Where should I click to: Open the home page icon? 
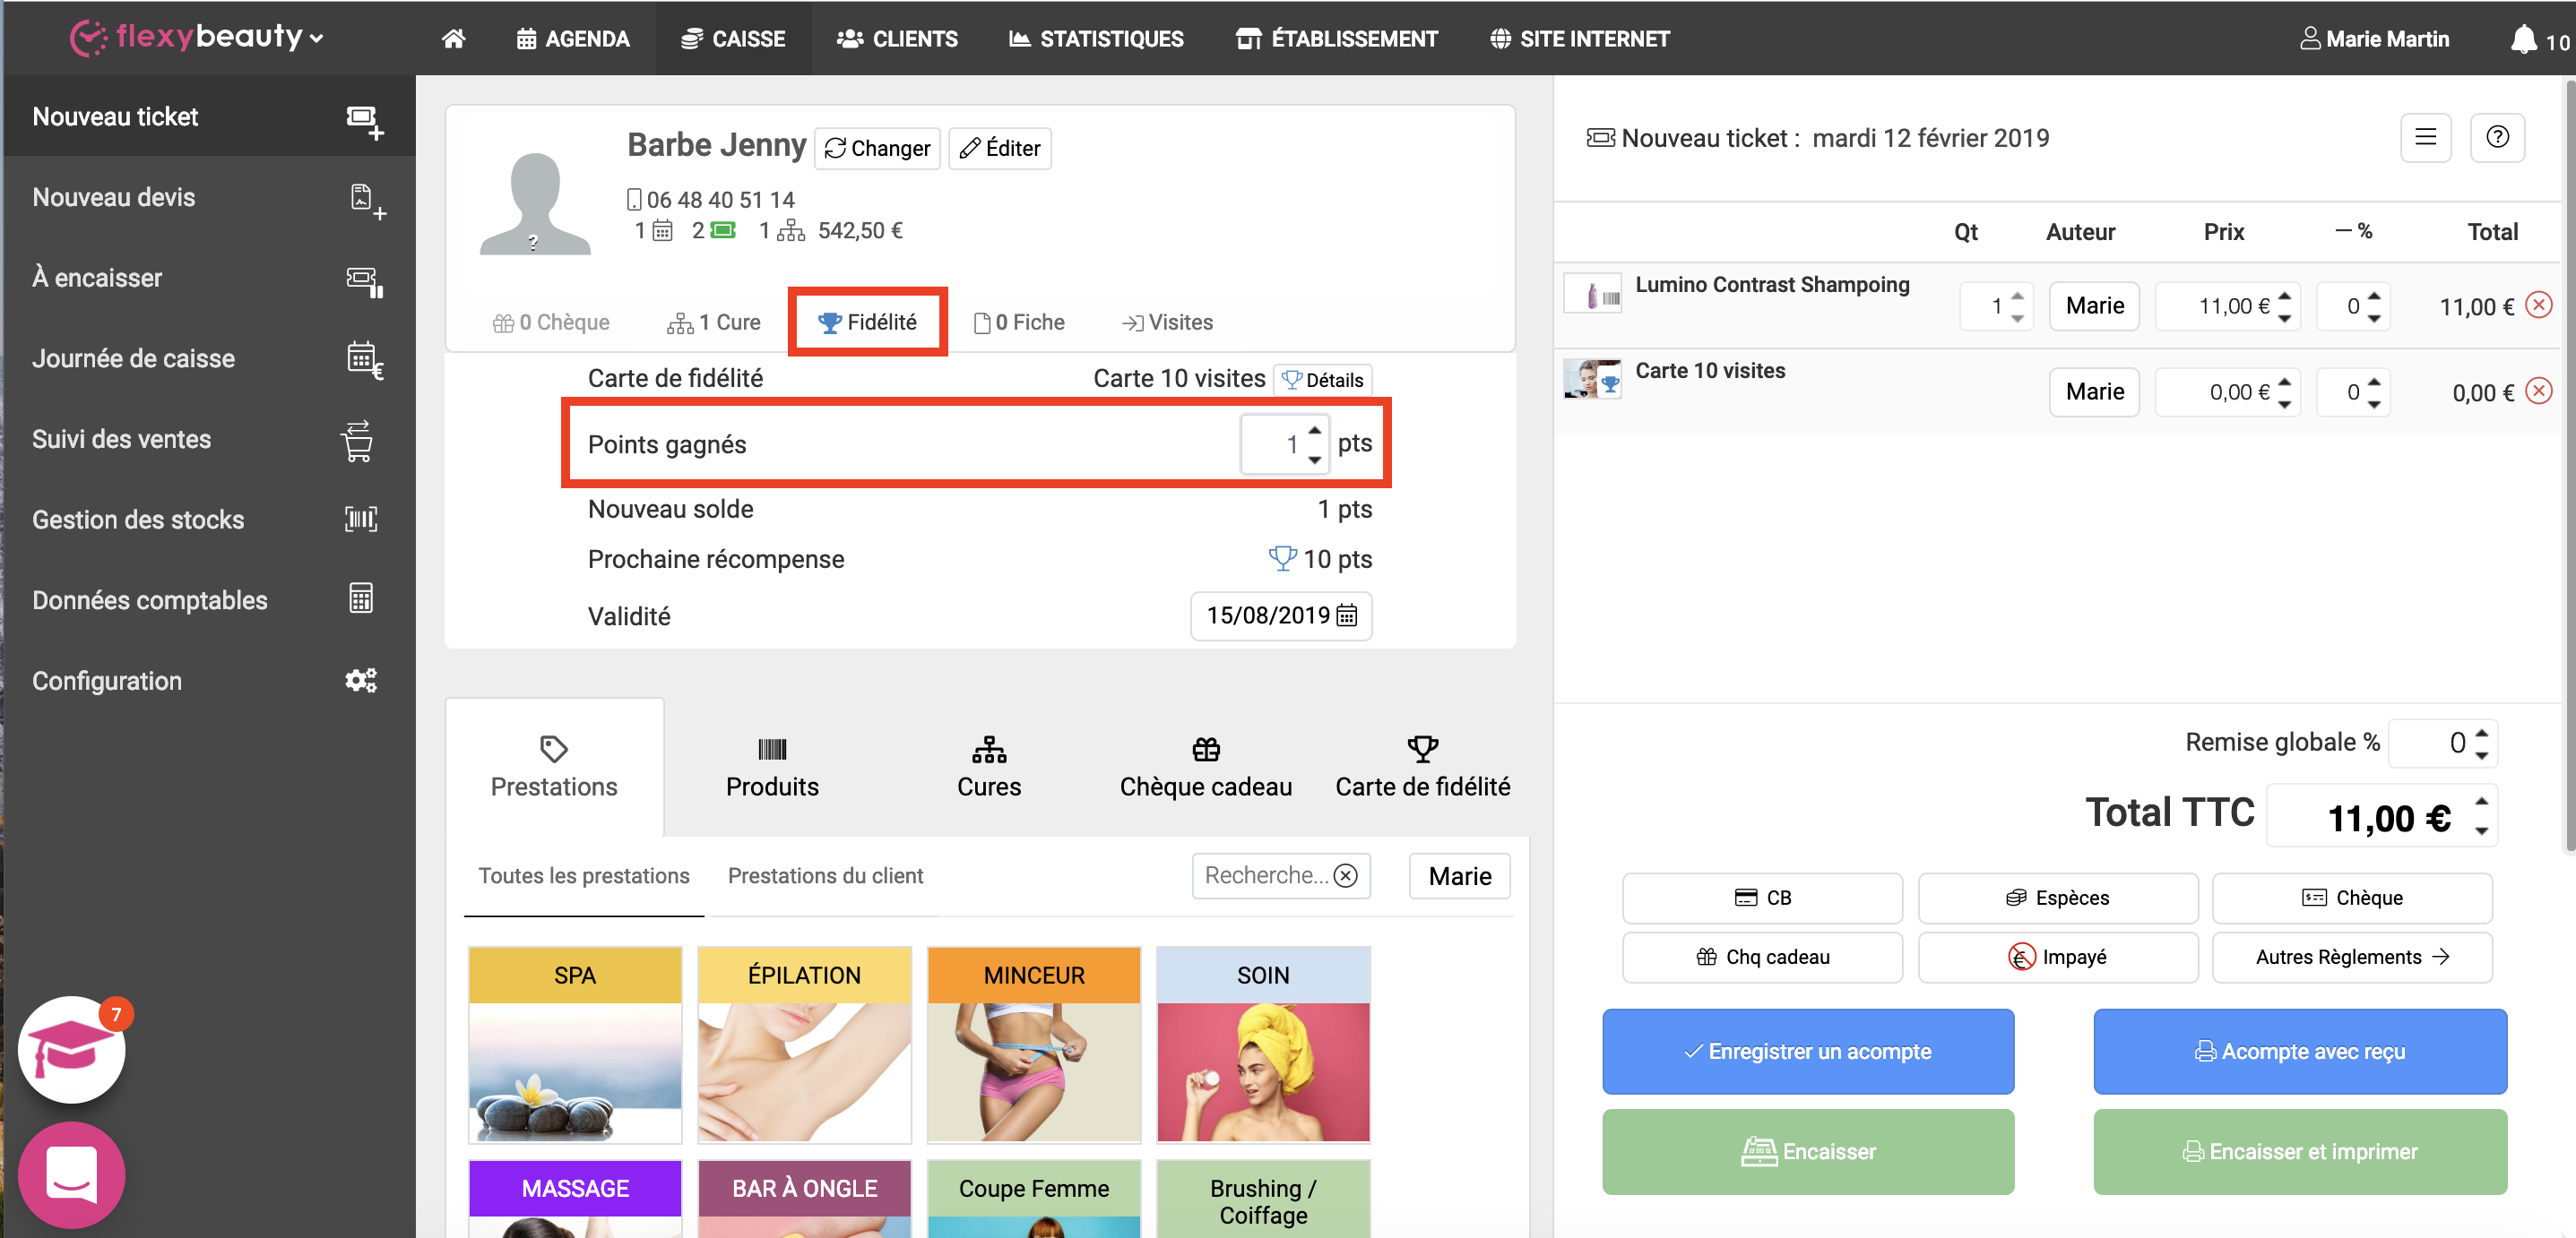pos(453,38)
